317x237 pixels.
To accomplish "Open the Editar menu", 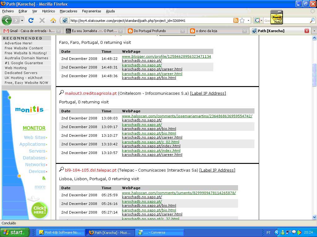I will click(x=23, y=11).
